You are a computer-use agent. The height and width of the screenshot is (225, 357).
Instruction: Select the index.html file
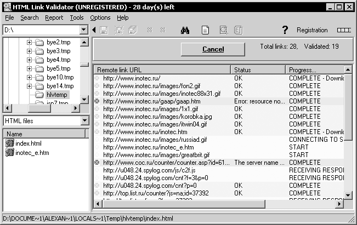click(29, 143)
